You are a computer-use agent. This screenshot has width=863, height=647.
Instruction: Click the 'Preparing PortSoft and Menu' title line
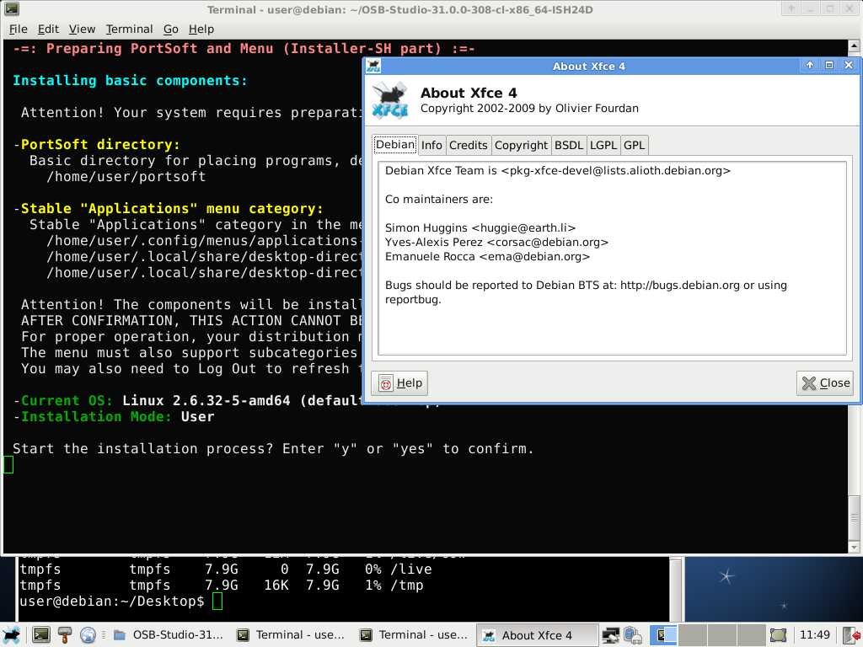pyautogui.click(x=244, y=48)
